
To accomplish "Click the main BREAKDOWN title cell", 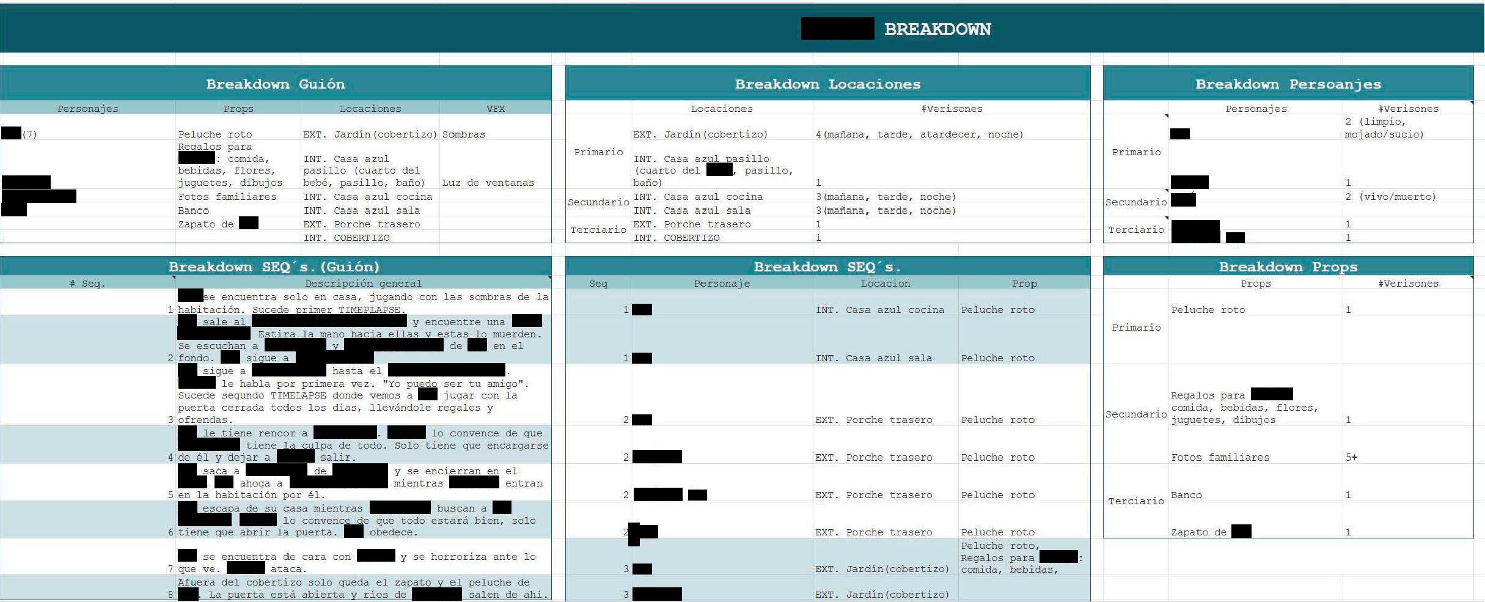I will (937, 29).
